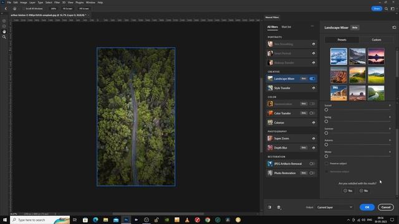Open the filter list more options menu
Screen dimensions: 399x224
pyautogui.click(x=312, y=26)
